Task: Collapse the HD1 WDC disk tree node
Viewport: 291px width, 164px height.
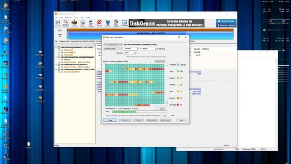Action: point(56,57)
